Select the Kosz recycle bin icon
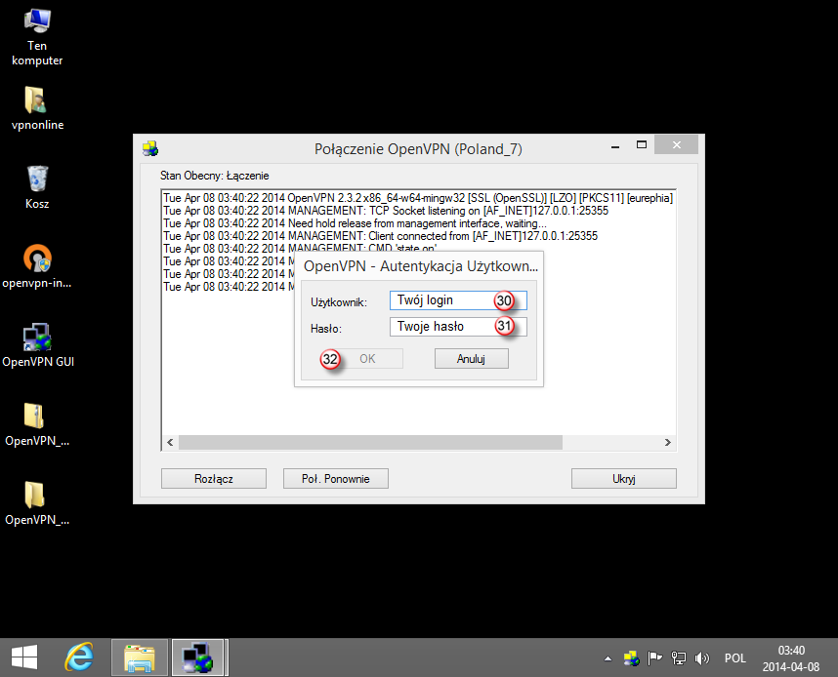The height and width of the screenshot is (677, 838). point(37,187)
